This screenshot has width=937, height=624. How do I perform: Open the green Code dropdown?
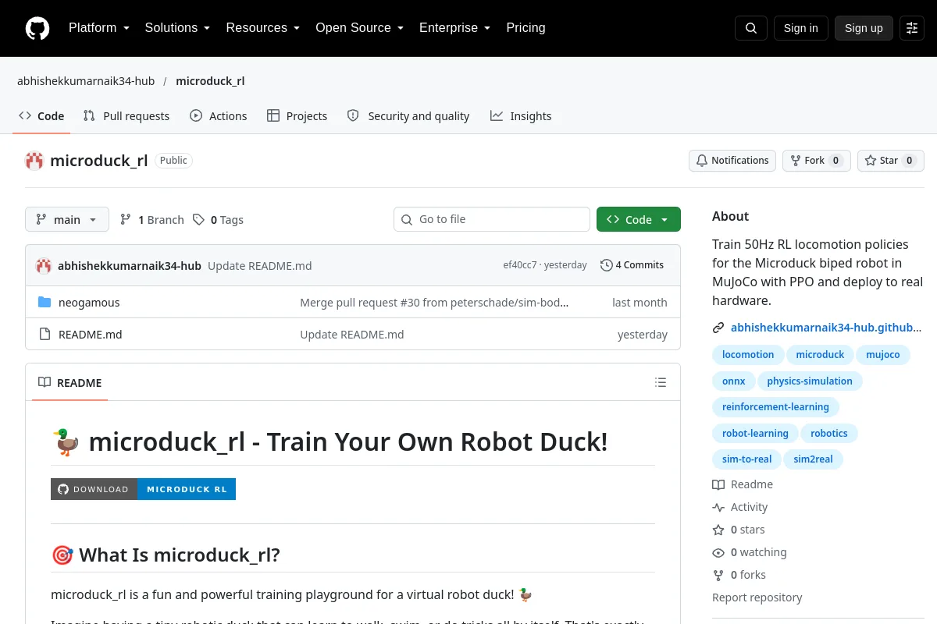(639, 219)
